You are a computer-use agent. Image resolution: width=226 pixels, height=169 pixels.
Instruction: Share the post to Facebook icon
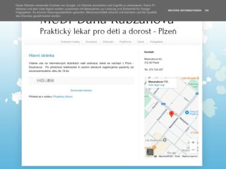tap(49, 80)
